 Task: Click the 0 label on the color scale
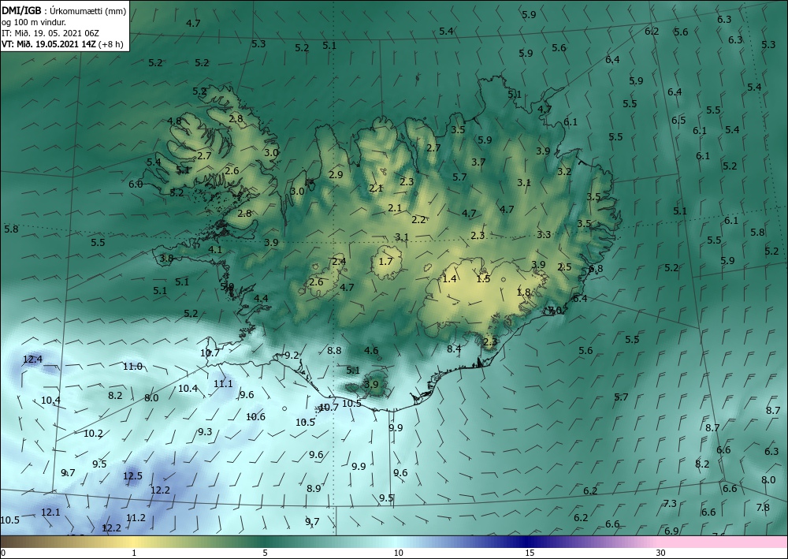[x=3, y=553]
